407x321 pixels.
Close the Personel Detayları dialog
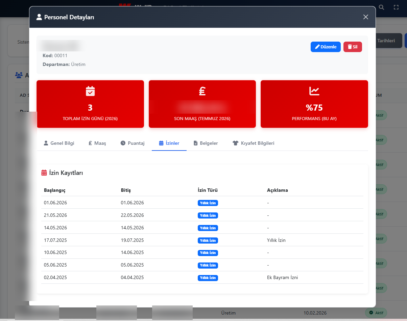(365, 17)
